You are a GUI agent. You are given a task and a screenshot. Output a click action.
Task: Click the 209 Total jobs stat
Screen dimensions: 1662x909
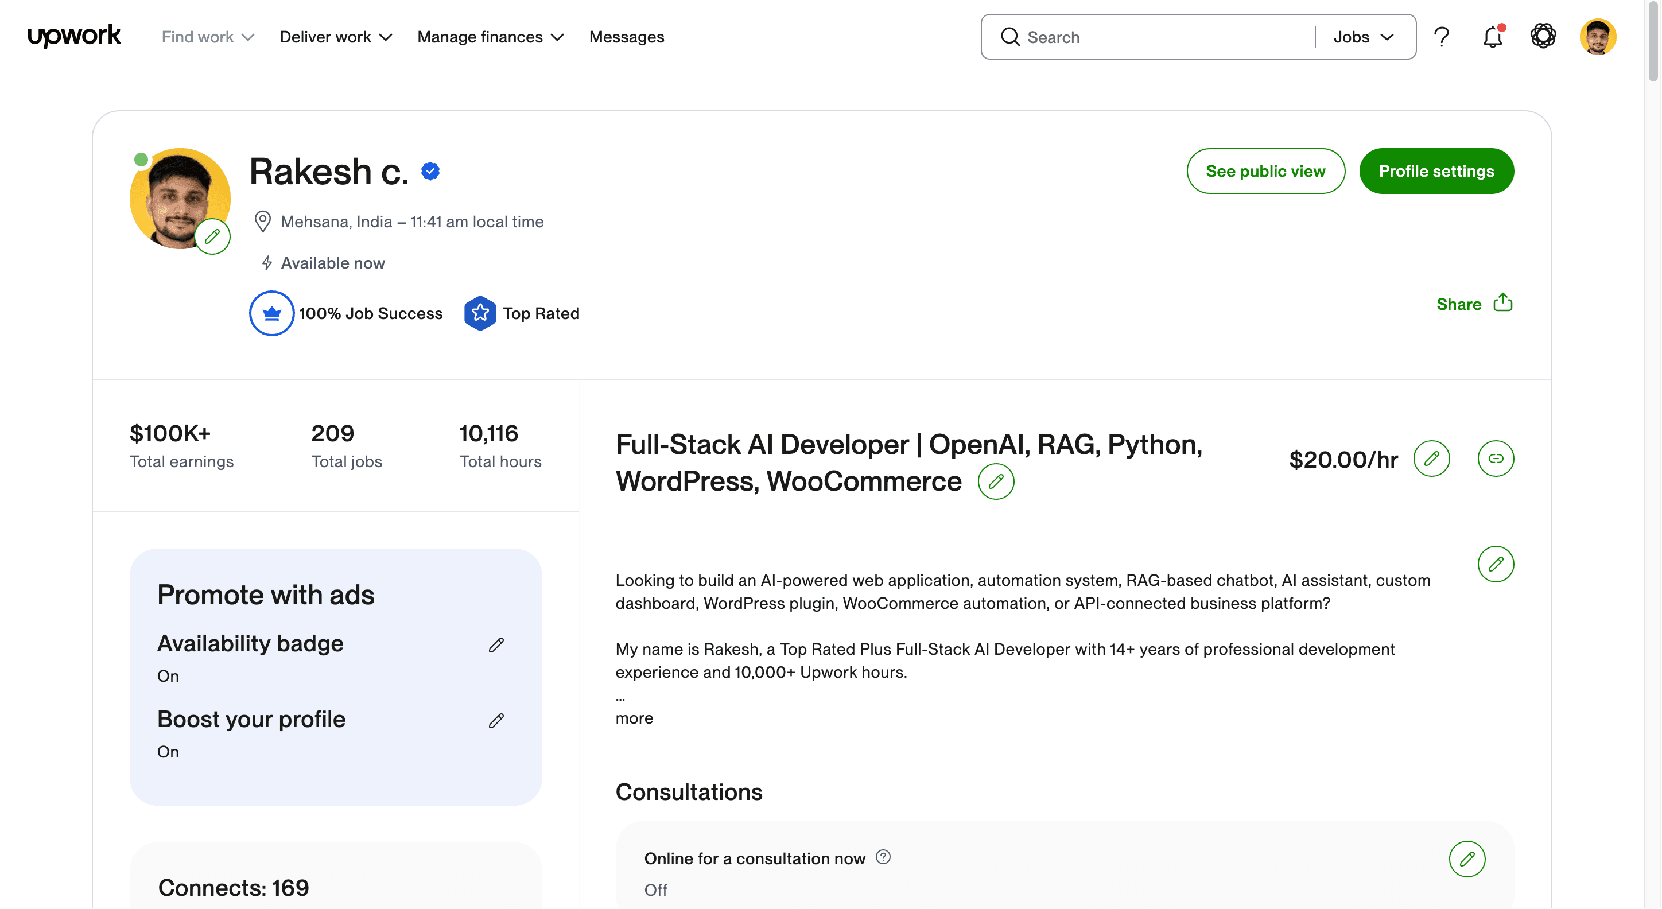click(347, 445)
